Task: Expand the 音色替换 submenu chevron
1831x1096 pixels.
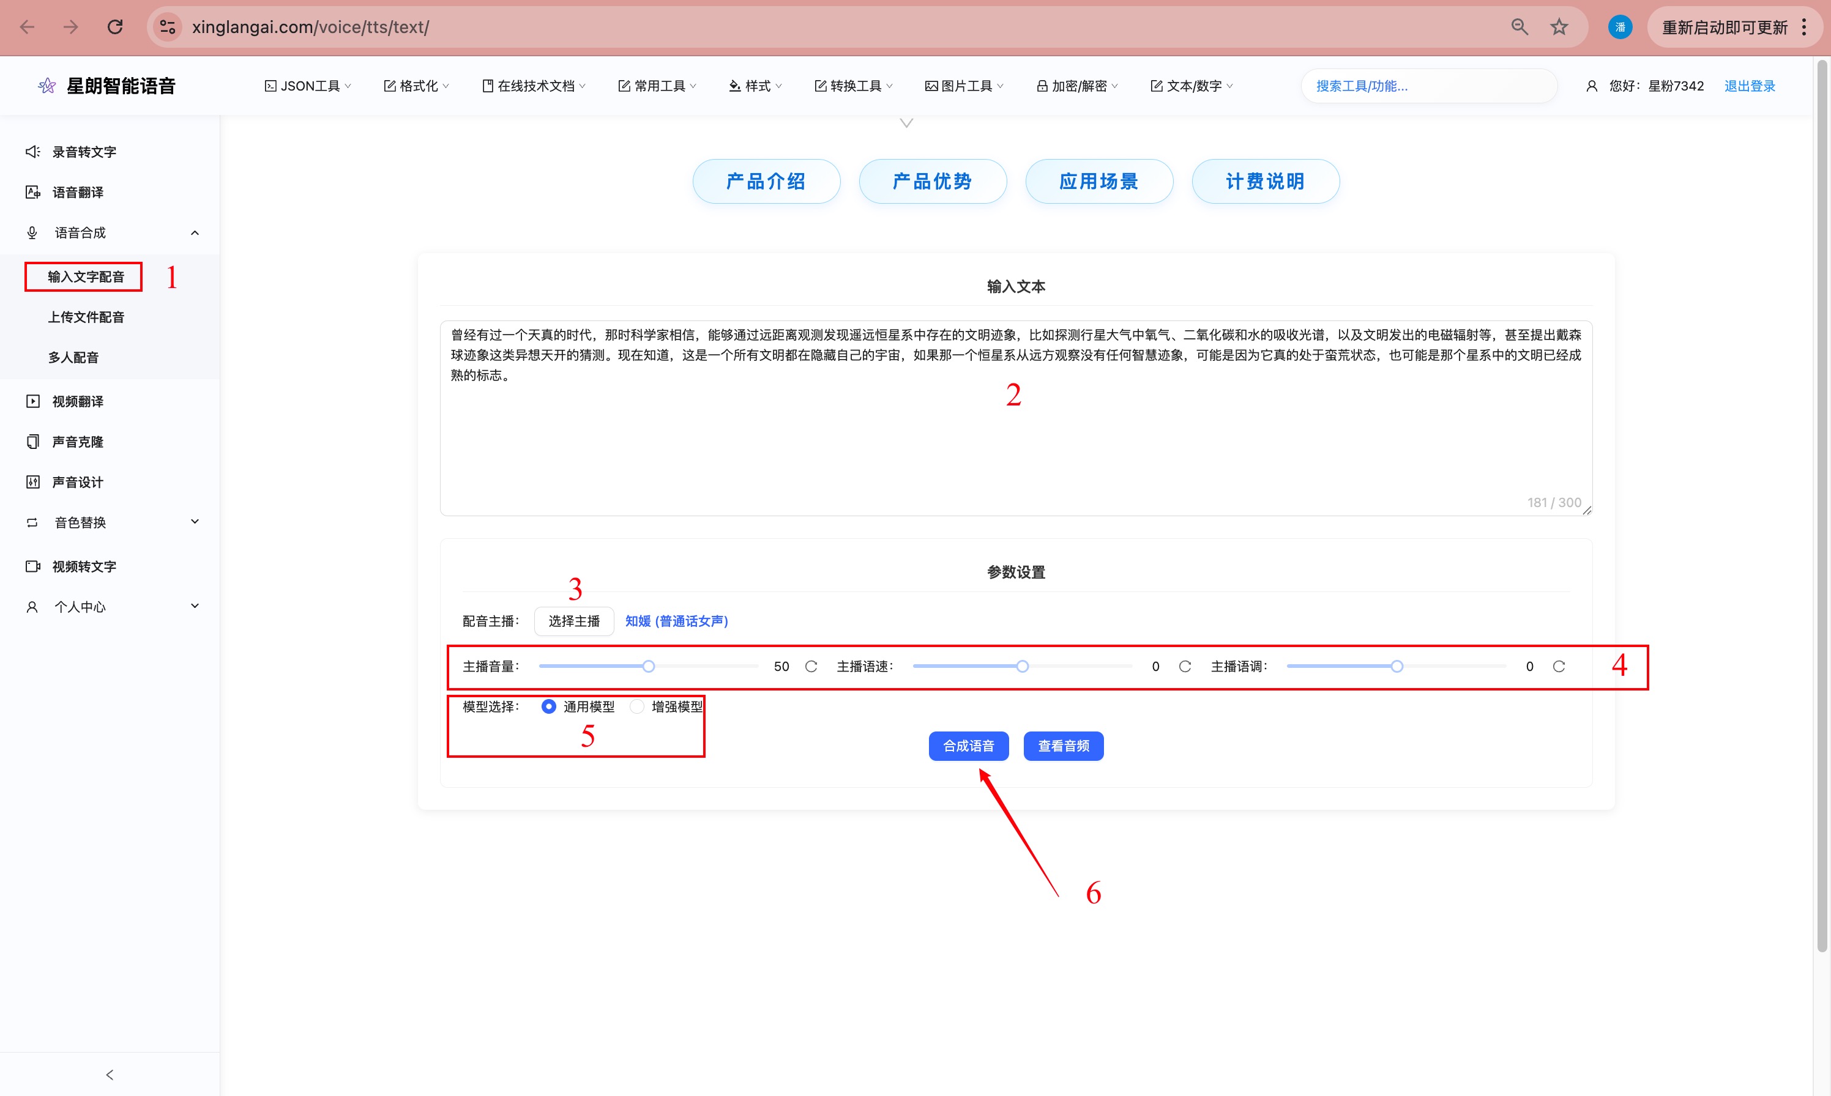Action: [195, 522]
